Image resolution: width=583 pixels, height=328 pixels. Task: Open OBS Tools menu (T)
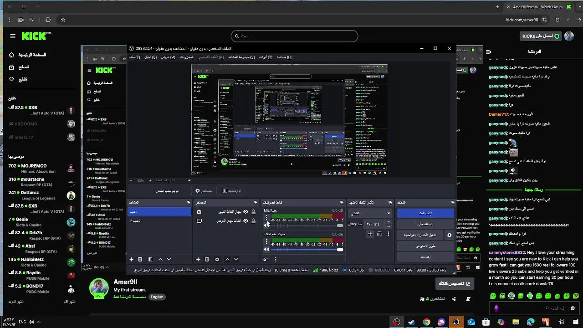tap(266, 57)
